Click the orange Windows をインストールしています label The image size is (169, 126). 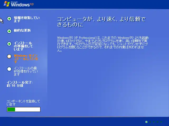pos(26,59)
